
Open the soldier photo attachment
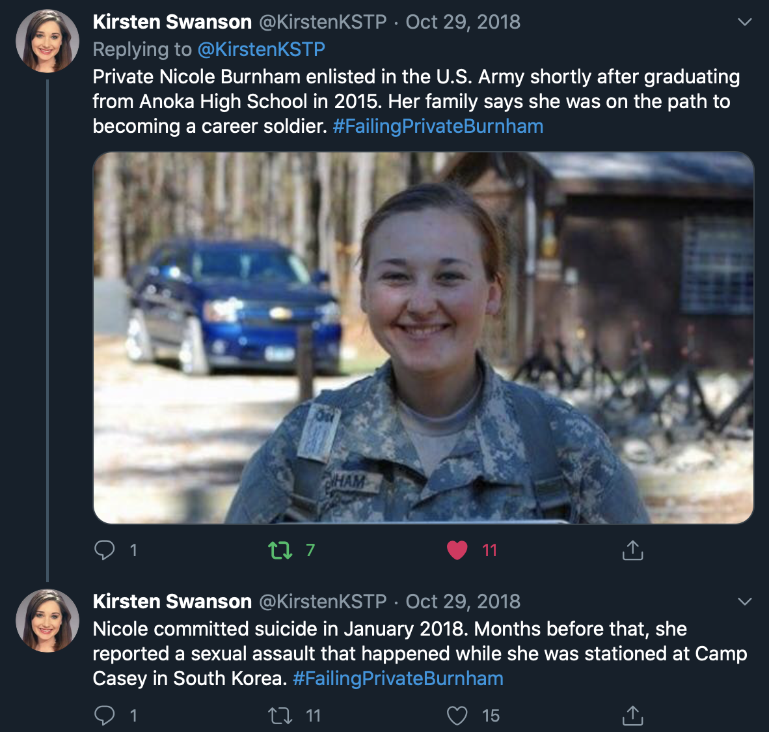423,336
